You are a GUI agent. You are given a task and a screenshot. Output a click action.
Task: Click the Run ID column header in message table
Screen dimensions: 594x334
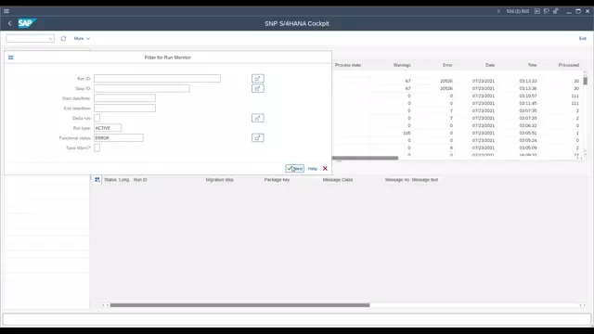point(140,179)
